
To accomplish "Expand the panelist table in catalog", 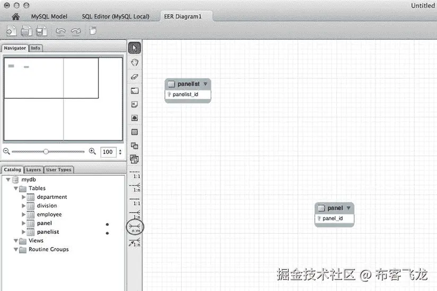I will 23,232.
